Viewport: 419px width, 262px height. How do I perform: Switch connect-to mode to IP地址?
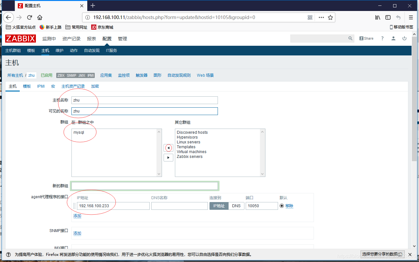pos(219,206)
